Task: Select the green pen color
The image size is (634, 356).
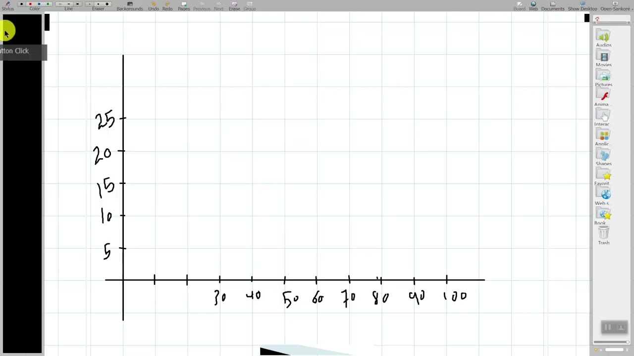Action: coord(48,4)
